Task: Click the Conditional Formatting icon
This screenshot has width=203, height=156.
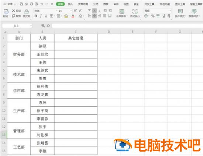Action: pyautogui.click(x=180, y=11)
